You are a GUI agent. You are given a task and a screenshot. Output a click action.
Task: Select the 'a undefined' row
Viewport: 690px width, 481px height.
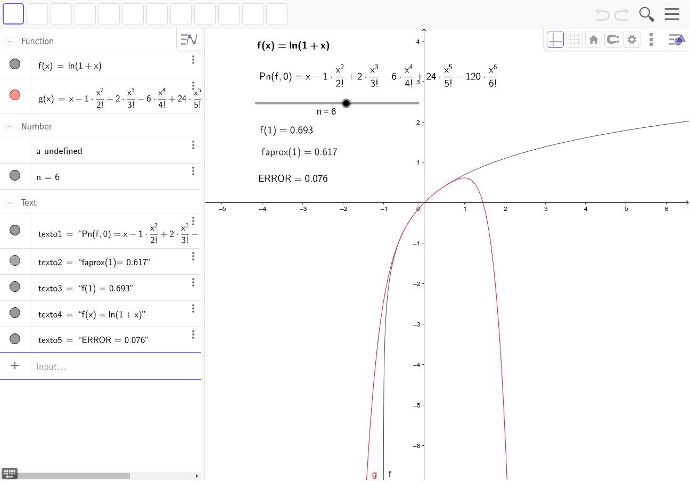pyautogui.click(x=116, y=150)
